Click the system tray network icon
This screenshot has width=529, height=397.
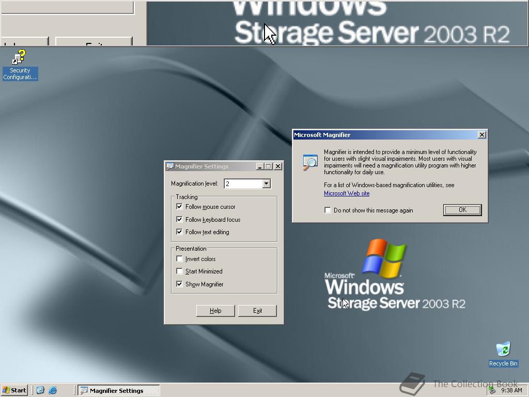(x=492, y=390)
